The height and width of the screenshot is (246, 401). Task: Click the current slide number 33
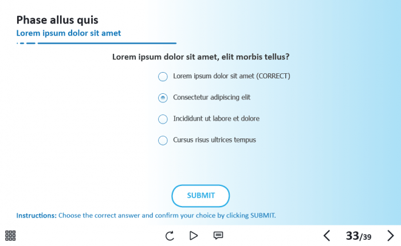click(x=352, y=236)
